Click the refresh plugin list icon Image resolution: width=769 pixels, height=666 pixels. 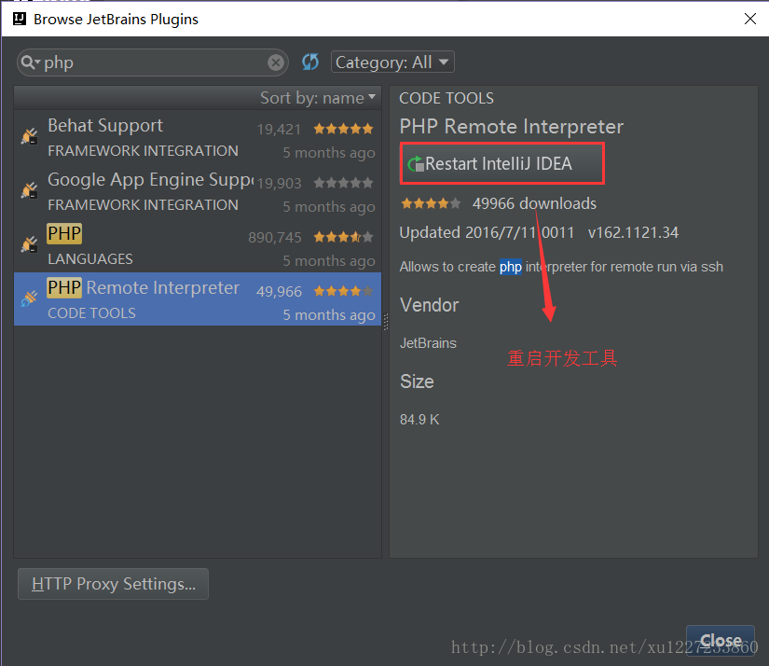click(x=310, y=62)
